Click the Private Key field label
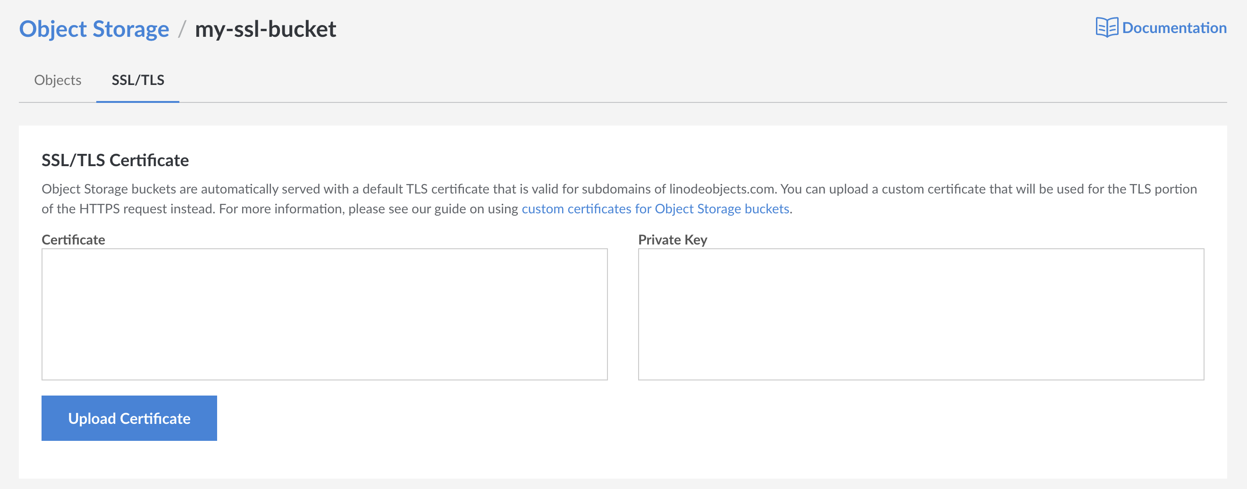This screenshot has height=489, width=1247. [673, 239]
